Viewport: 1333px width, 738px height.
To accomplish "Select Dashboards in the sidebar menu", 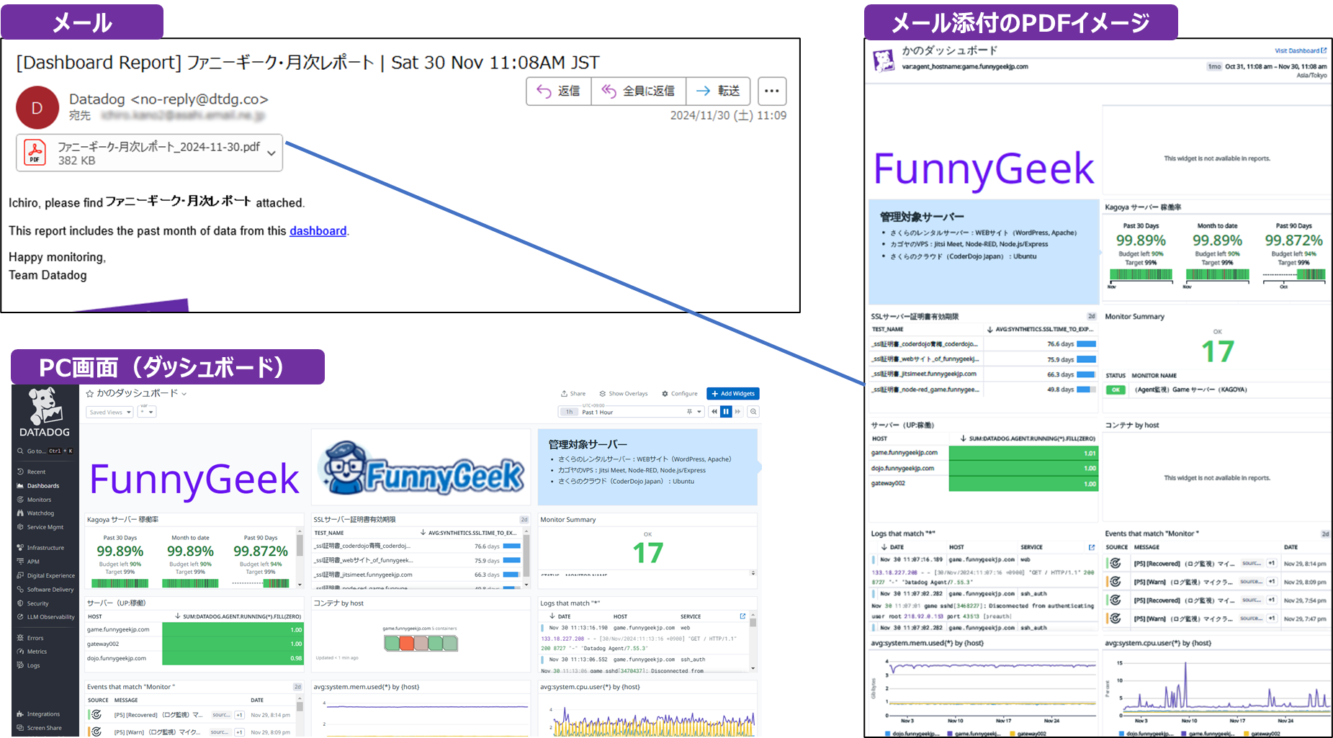I will coord(41,485).
